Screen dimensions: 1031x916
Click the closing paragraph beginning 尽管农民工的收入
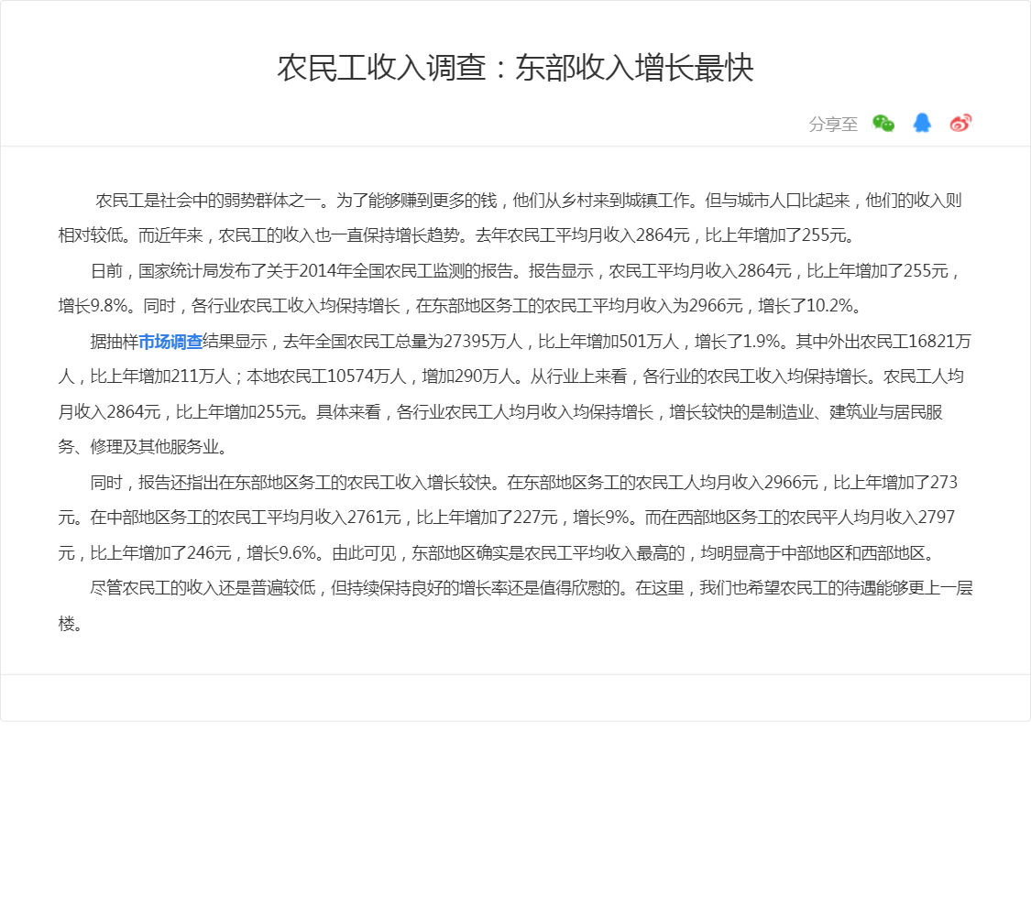[515, 605]
